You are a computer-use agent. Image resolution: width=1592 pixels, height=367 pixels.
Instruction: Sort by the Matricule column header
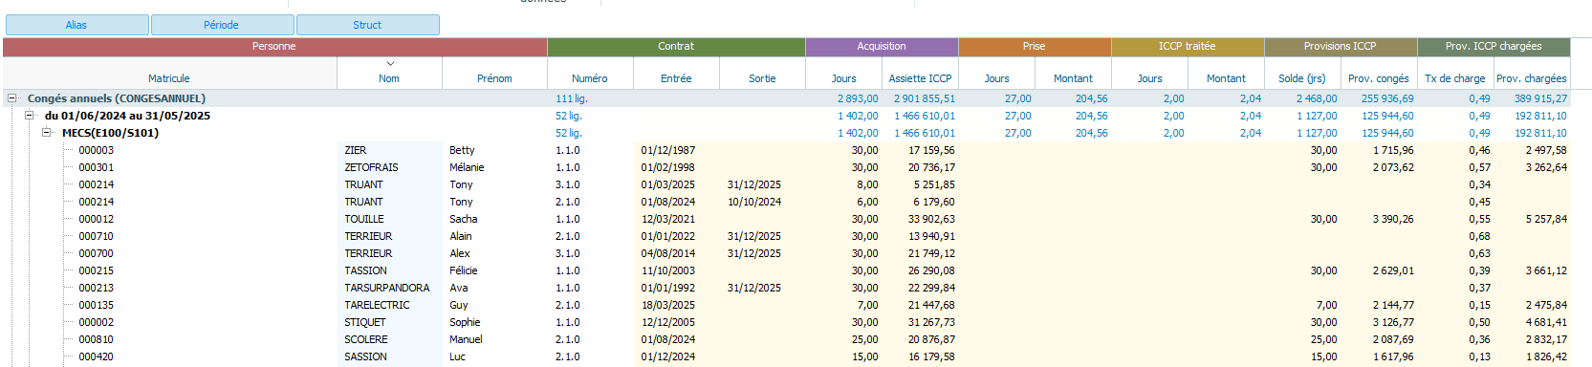point(169,78)
